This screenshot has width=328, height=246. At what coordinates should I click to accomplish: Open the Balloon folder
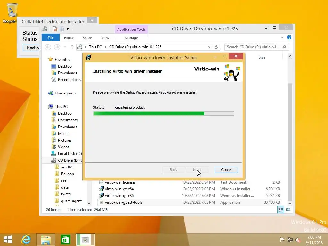[67, 174]
